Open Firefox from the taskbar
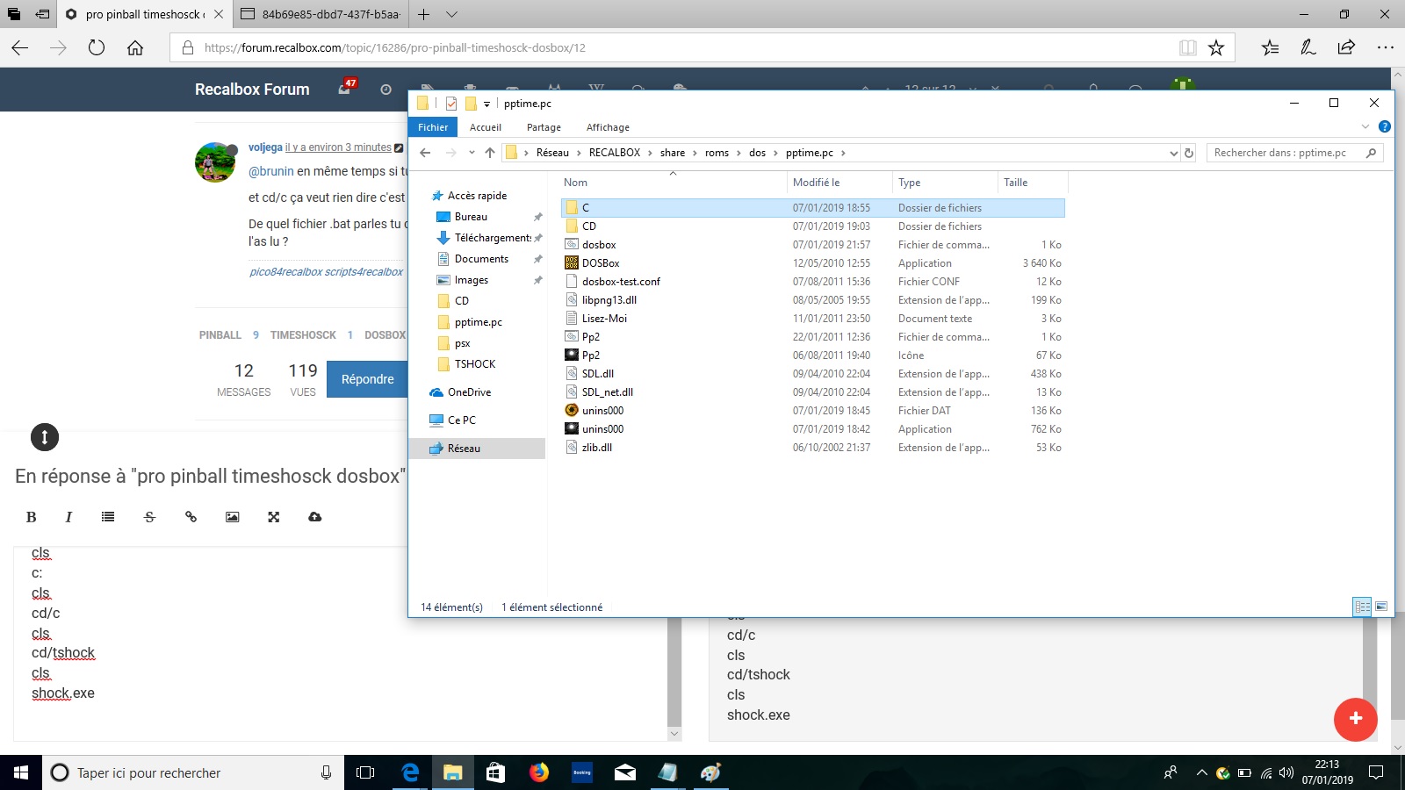 [x=539, y=772]
